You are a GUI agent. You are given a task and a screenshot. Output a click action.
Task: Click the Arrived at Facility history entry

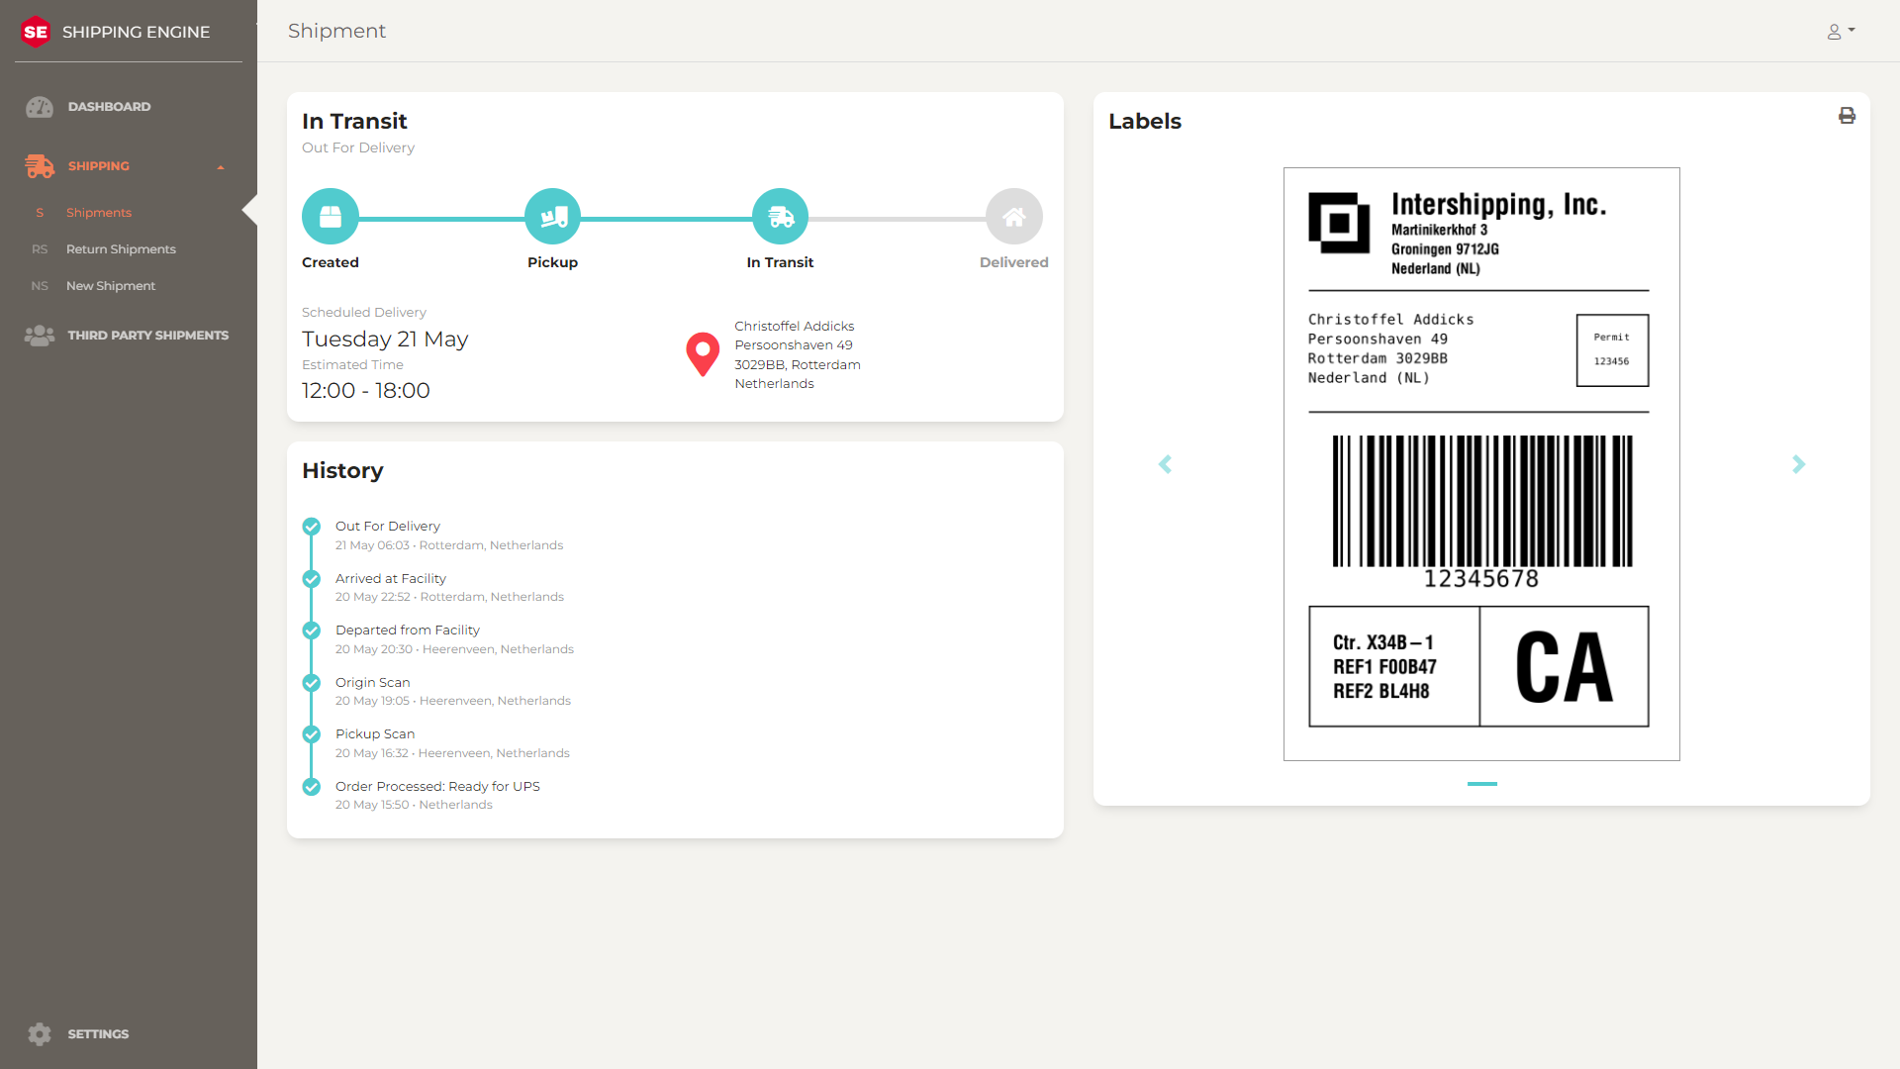[x=391, y=579]
